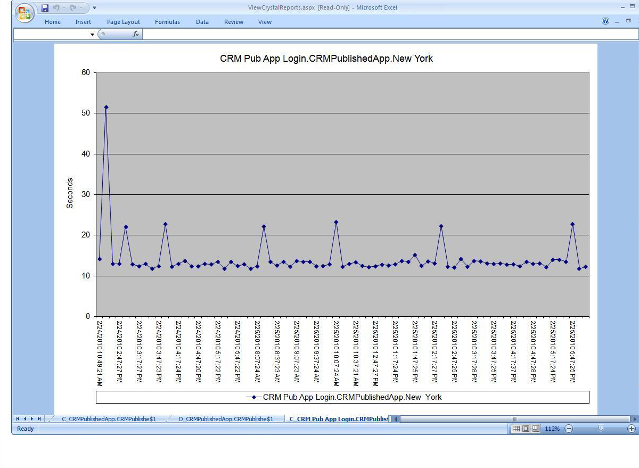This screenshot has width=639, height=468.
Task: Select the chart legend entry
Action: (344, 397)
